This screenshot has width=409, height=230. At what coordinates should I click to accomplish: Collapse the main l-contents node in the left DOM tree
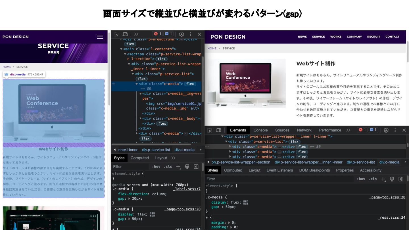pos(121,49)
